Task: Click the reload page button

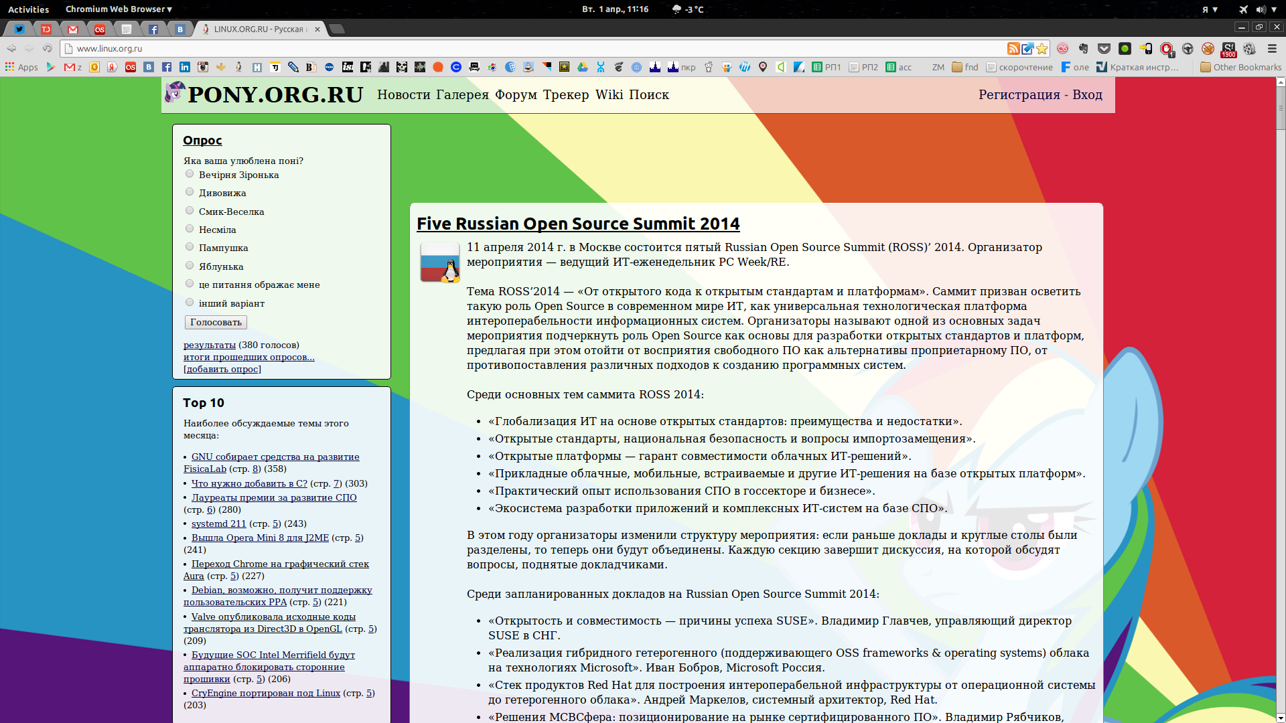Action: (47, 48)
